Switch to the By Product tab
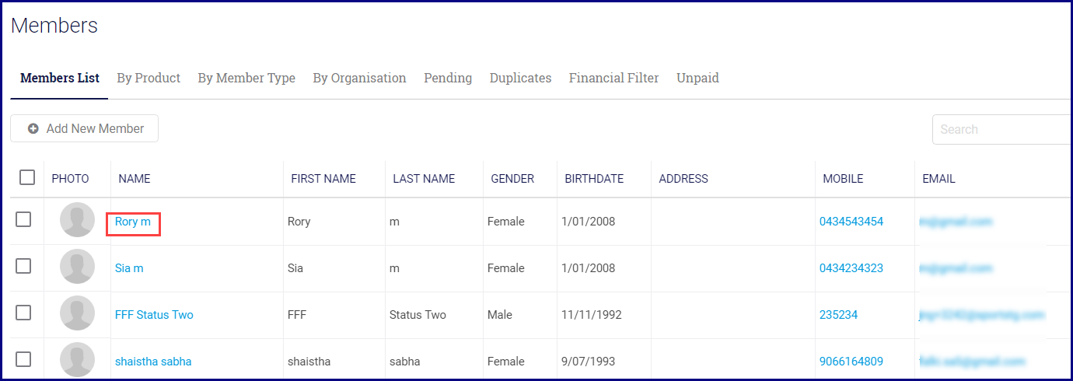 coord(149,78)
